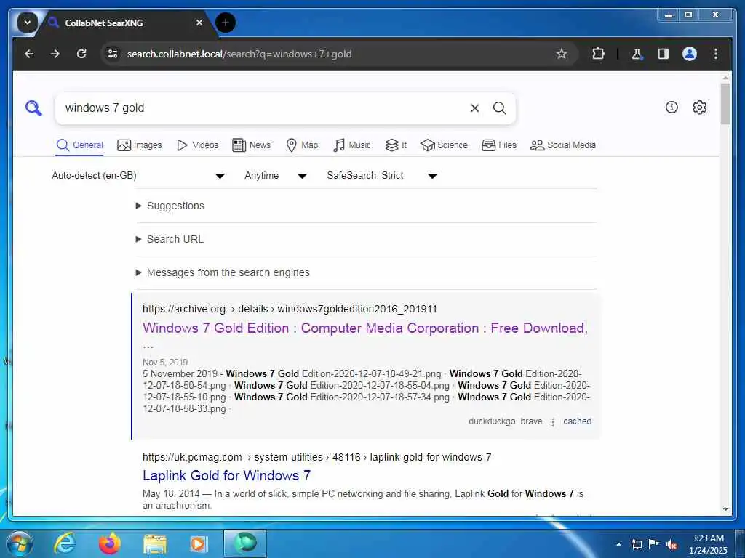The width and height of the screenshot is (745, 558).
Task: Open SearXNG preferences gear
Action: click(x=699, y=108)
